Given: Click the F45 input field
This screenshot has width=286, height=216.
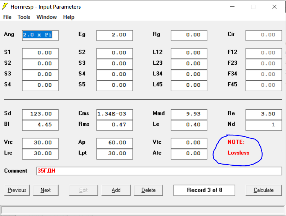Looking at the screenshot, I should click(x=264, y=86).
